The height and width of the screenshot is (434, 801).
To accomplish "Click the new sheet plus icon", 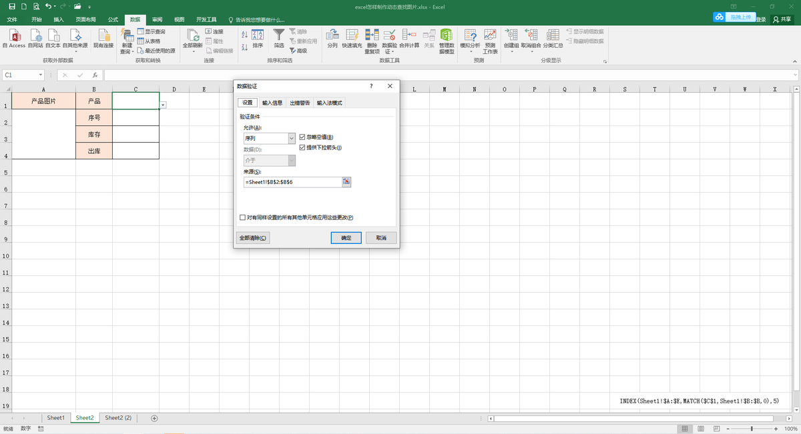I will coord(154,418).
